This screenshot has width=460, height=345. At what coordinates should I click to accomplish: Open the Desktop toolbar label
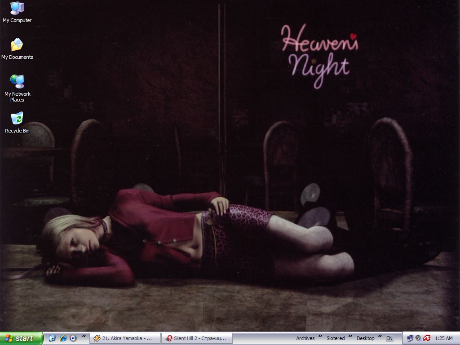pyautogui.click(x=365, y=338)
